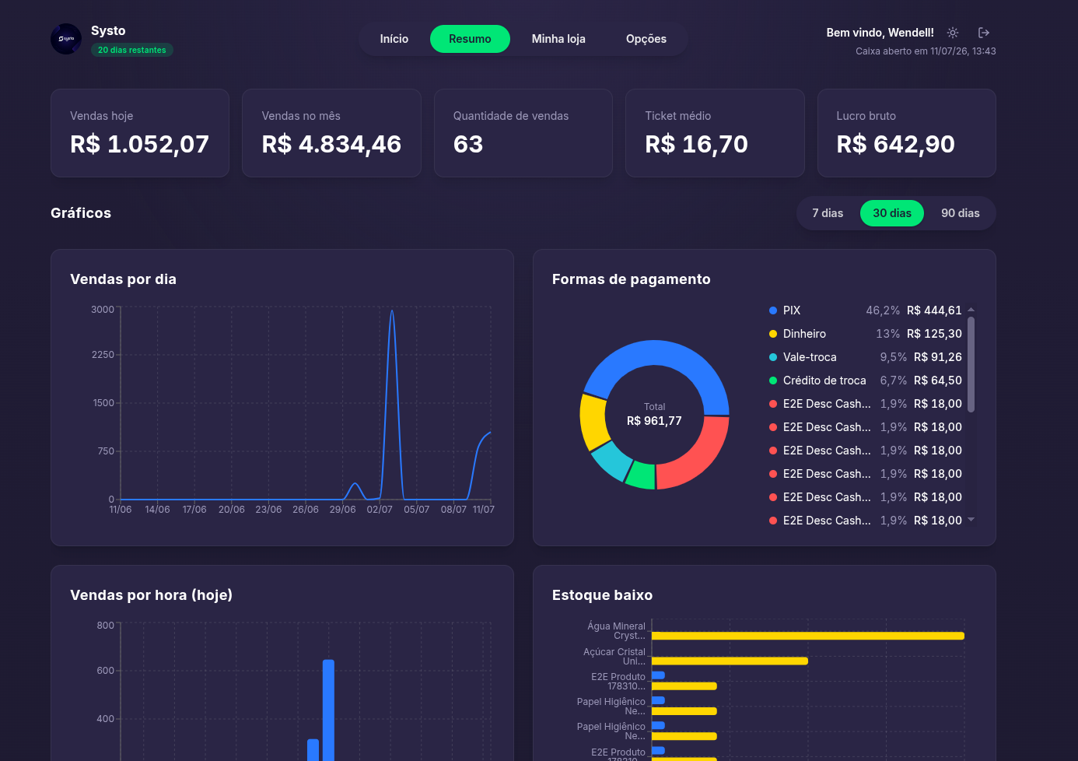
Task: Click the red donut segment
Action: pyautogui.click(x=698, y=460)
